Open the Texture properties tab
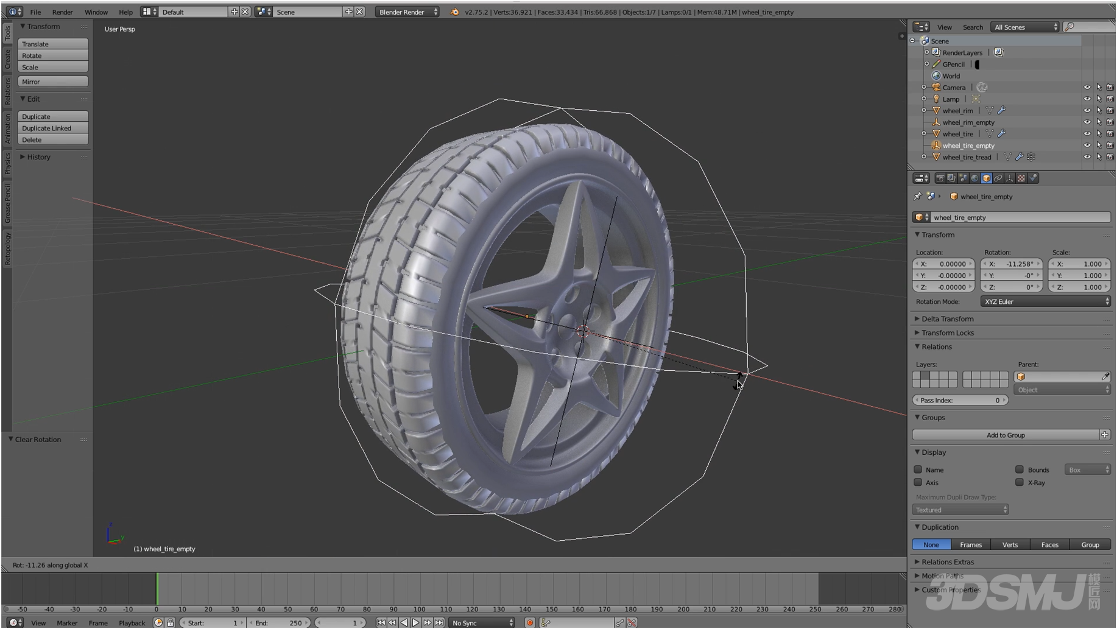1117x629 pixels. click(1021, 178)
